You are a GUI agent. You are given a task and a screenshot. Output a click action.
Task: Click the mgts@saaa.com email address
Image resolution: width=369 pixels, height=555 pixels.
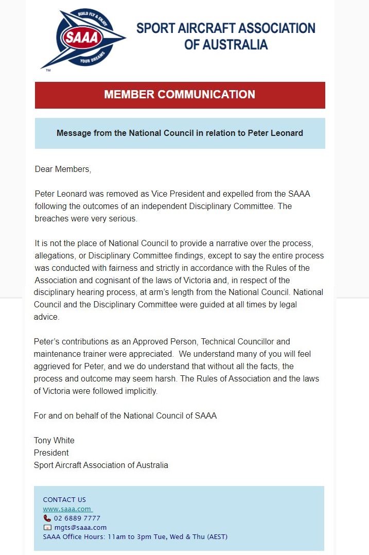(80, 528)
